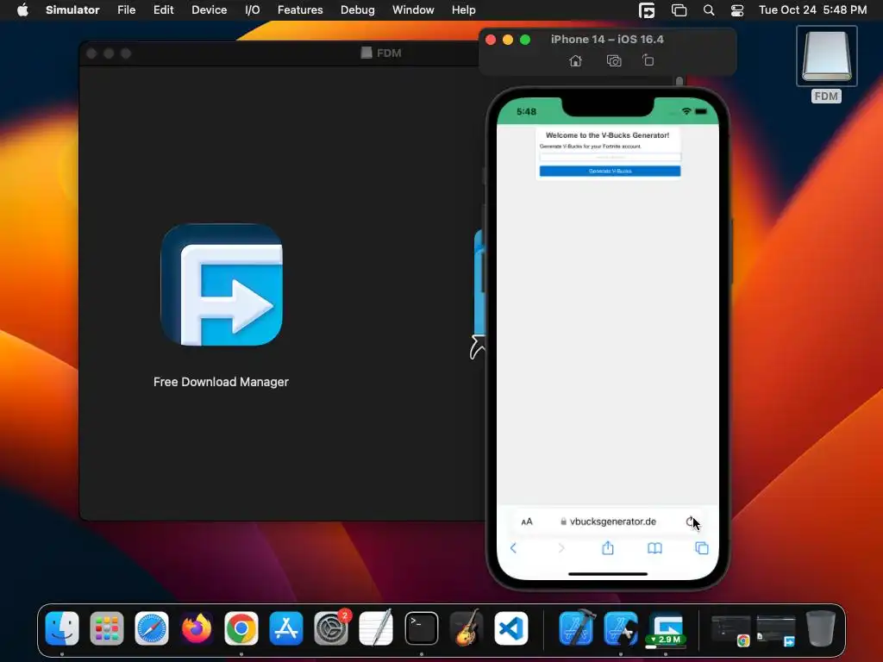This screenshot has height=662, width=883.
Task: Go back in the iPhone Safari browser
Action: 513,547
